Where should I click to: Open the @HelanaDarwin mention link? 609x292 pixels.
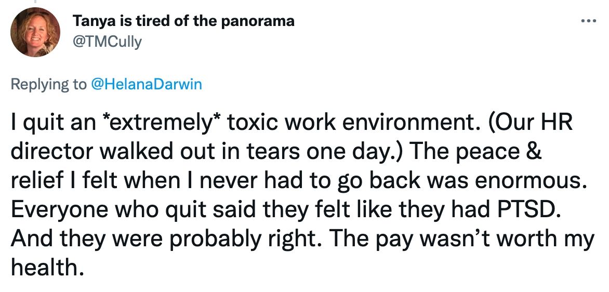click(146, 85)
